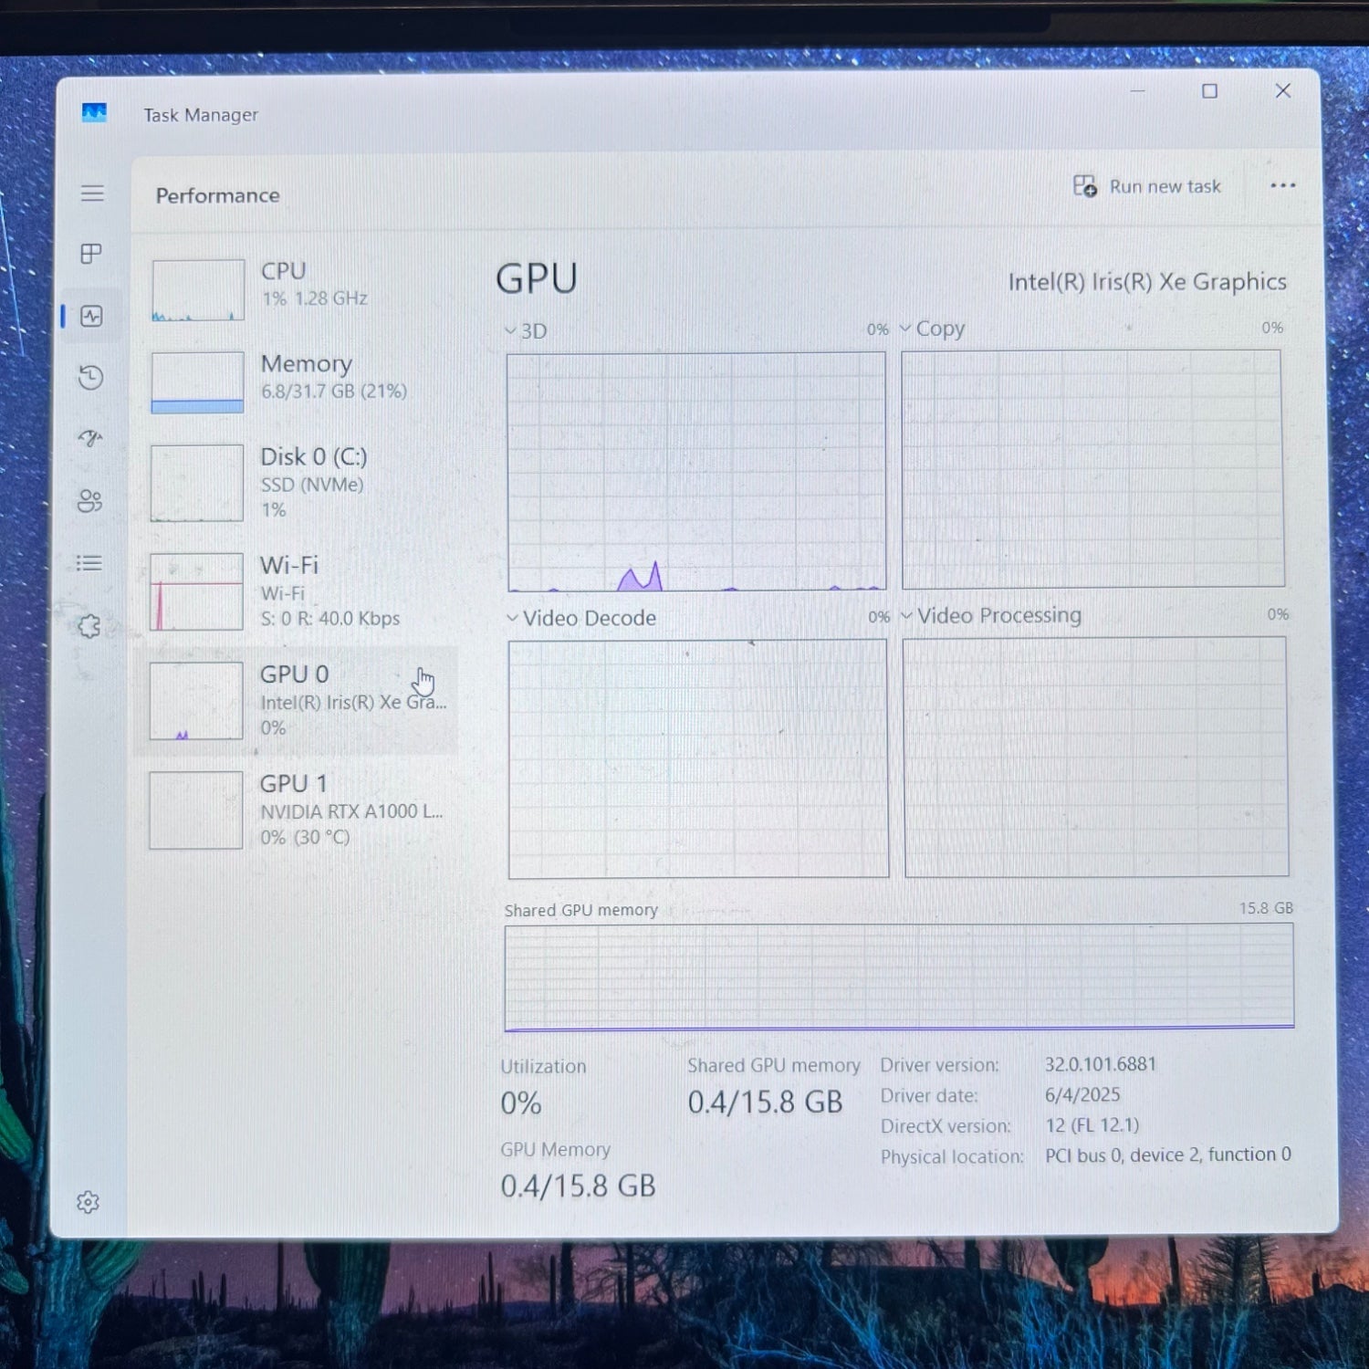1369x1369 pixels.
Task: Expand the 3D engine dropdown
Action: pos(527,331)
